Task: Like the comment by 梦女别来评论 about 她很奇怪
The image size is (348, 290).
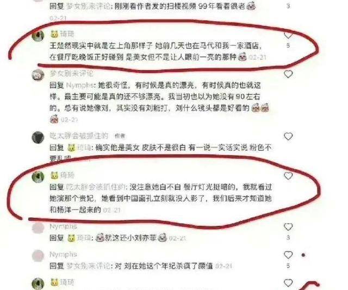Action: point(288,73)
